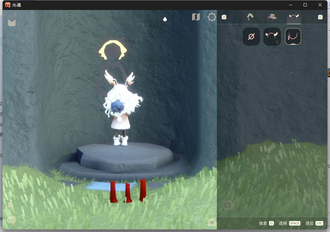This screenshot has width=330, height=232.
Task: Select the pink curved horn headpiece
Action: click(x=293, y=37)
